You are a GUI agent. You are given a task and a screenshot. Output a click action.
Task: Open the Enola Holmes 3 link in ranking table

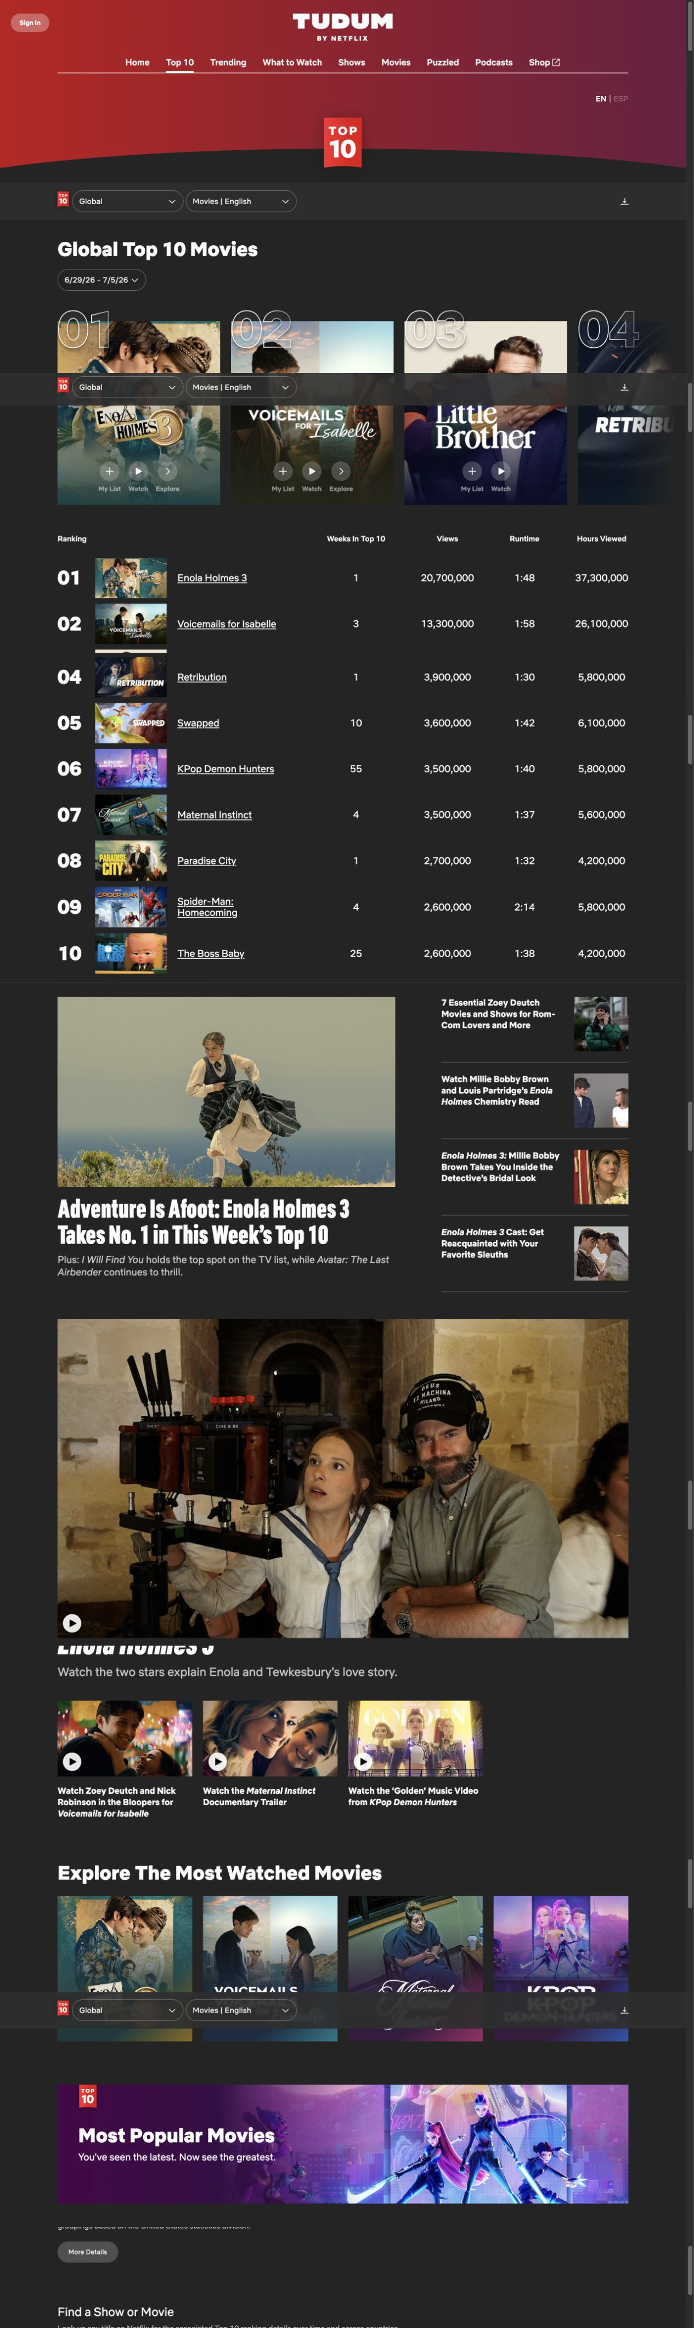pos(211,578)
